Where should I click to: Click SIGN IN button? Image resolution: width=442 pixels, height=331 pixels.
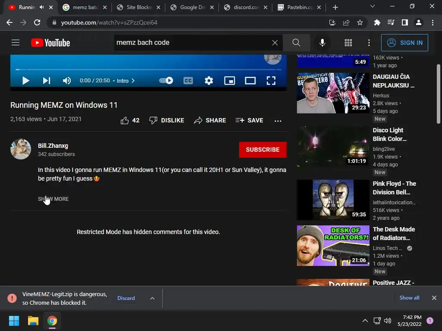404,43
